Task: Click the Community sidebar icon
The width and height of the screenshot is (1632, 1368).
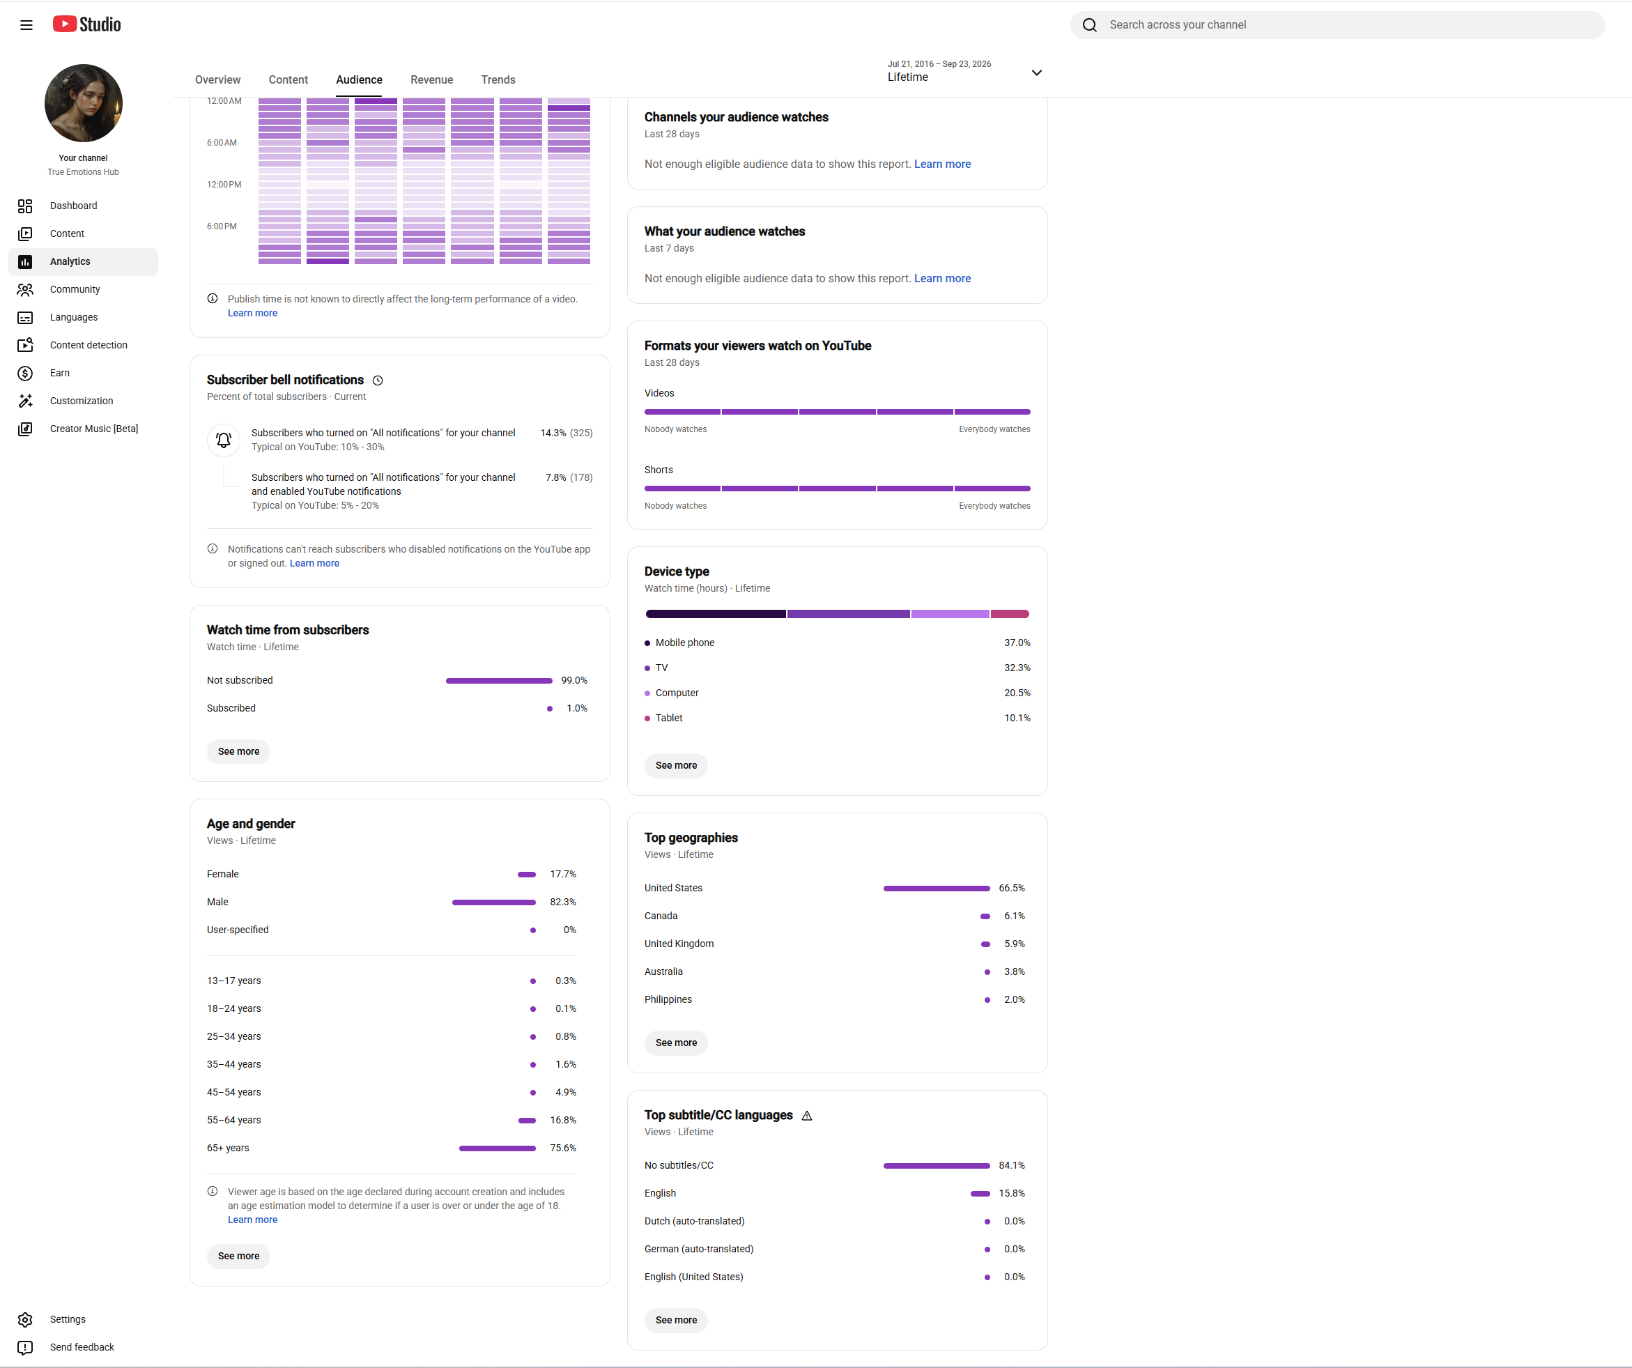Action: (25, 290)
